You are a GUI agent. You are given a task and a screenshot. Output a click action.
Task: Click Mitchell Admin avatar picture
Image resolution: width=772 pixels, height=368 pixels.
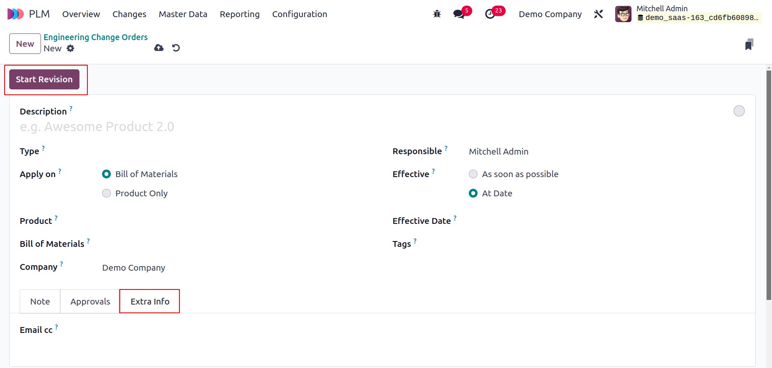623,14
